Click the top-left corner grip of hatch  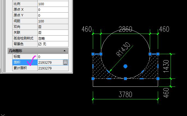coord(93,54)
